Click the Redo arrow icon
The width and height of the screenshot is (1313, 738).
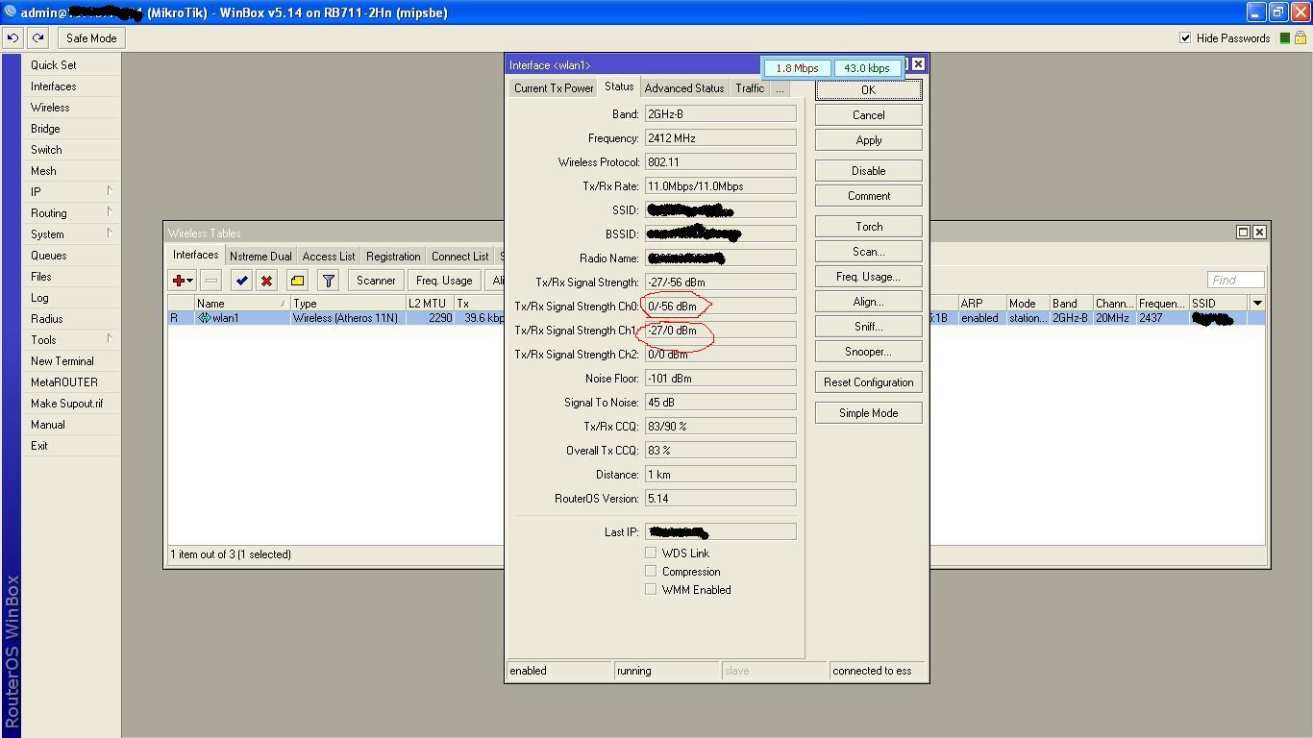pos(37,38)
